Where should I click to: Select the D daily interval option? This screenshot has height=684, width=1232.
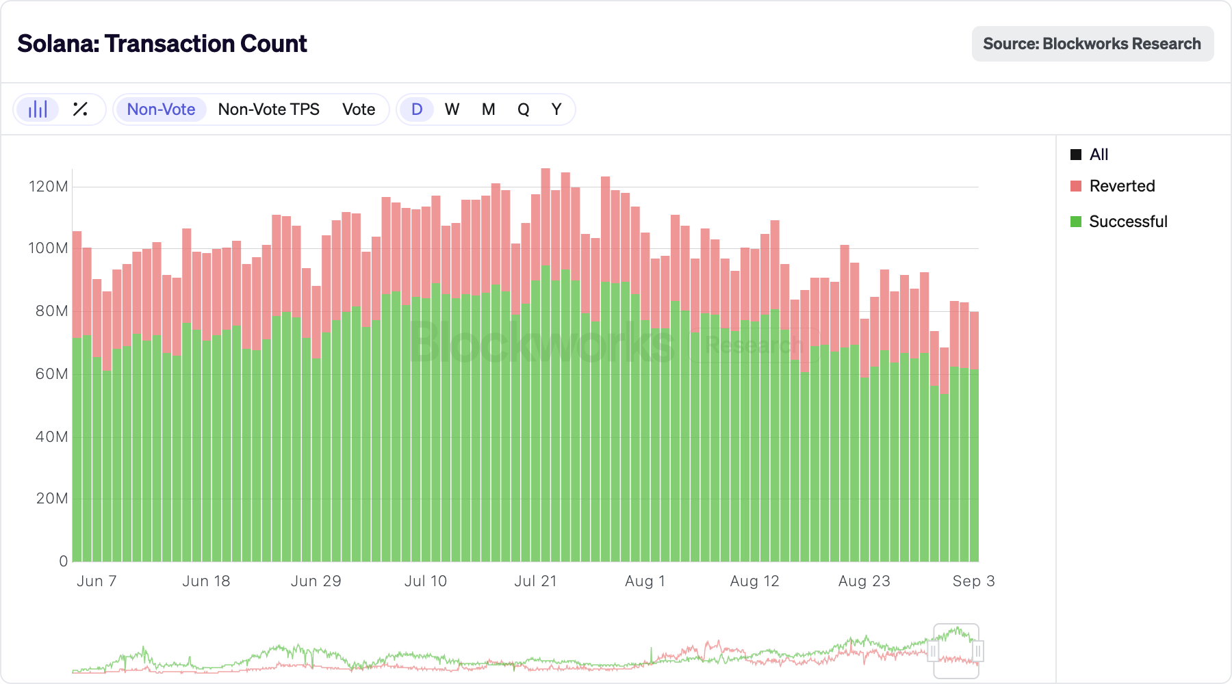(416, 109)
